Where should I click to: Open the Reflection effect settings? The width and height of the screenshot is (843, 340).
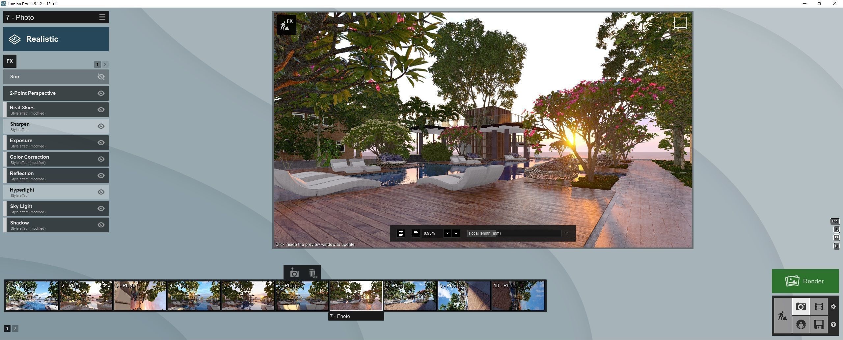(x=56, y=175)
